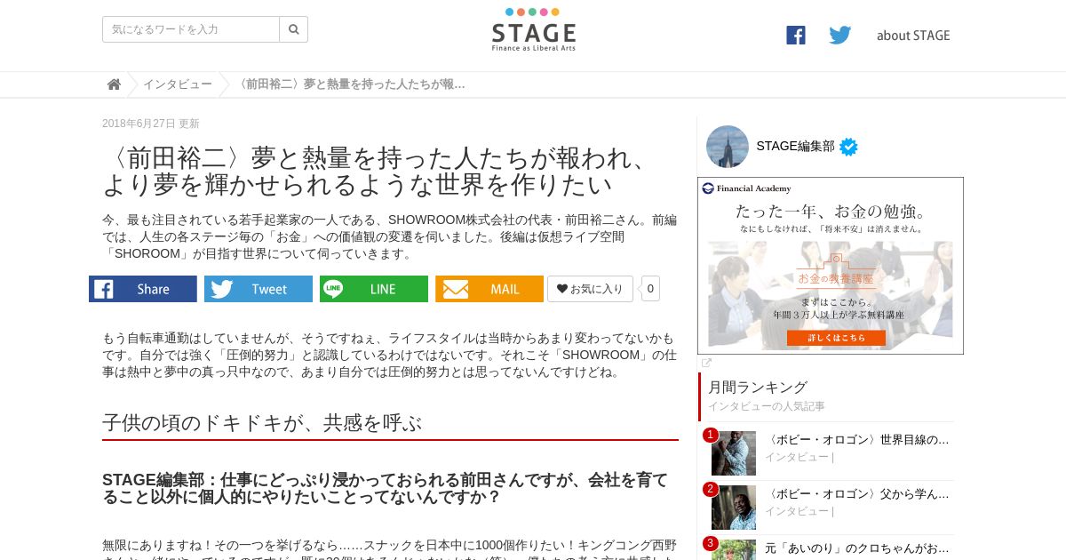Send article by MAIL button
This screenshot has height=560, width=1066.
(489, 289)
